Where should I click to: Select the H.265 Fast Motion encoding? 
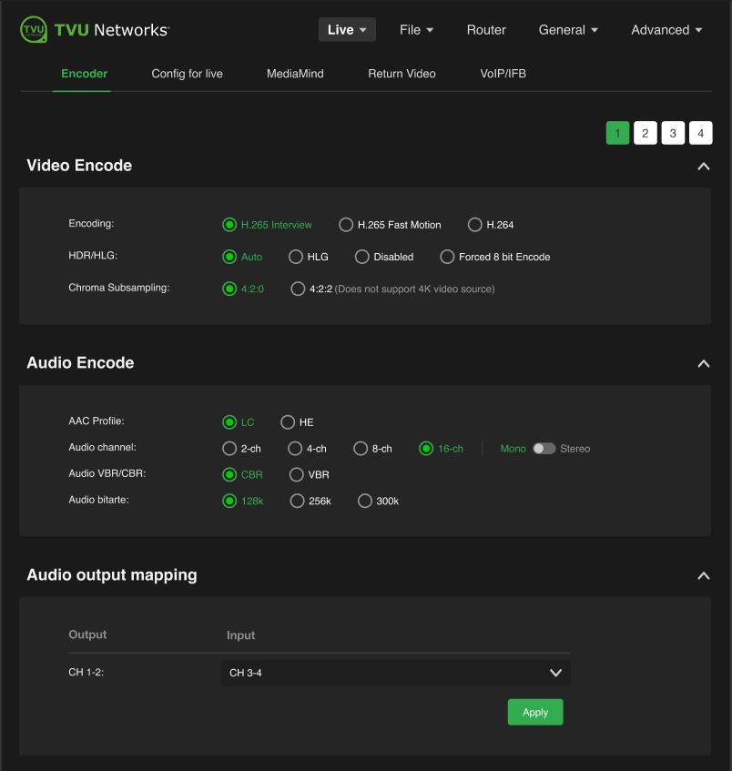coord(346,224)
